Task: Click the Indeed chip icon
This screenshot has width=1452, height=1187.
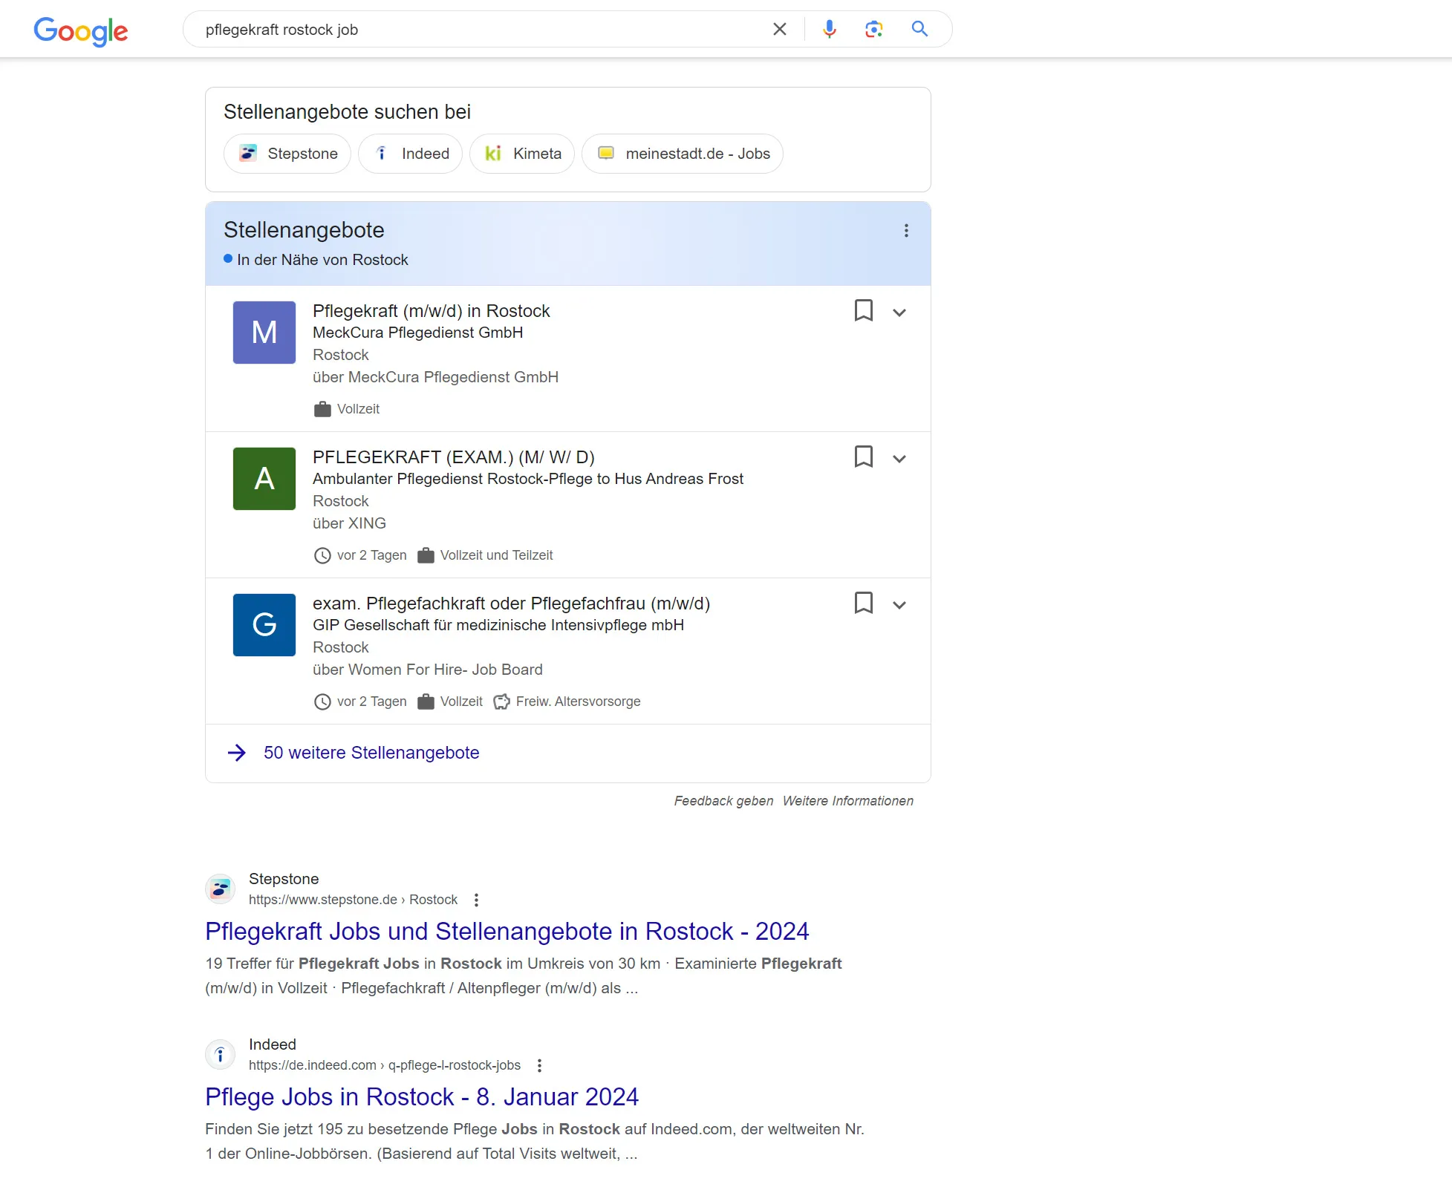Action: (382, 154)
